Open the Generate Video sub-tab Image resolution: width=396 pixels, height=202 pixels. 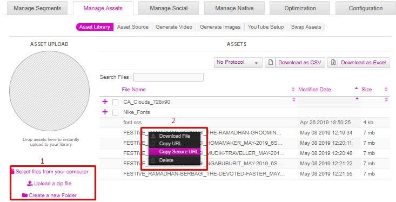[174, 27]
